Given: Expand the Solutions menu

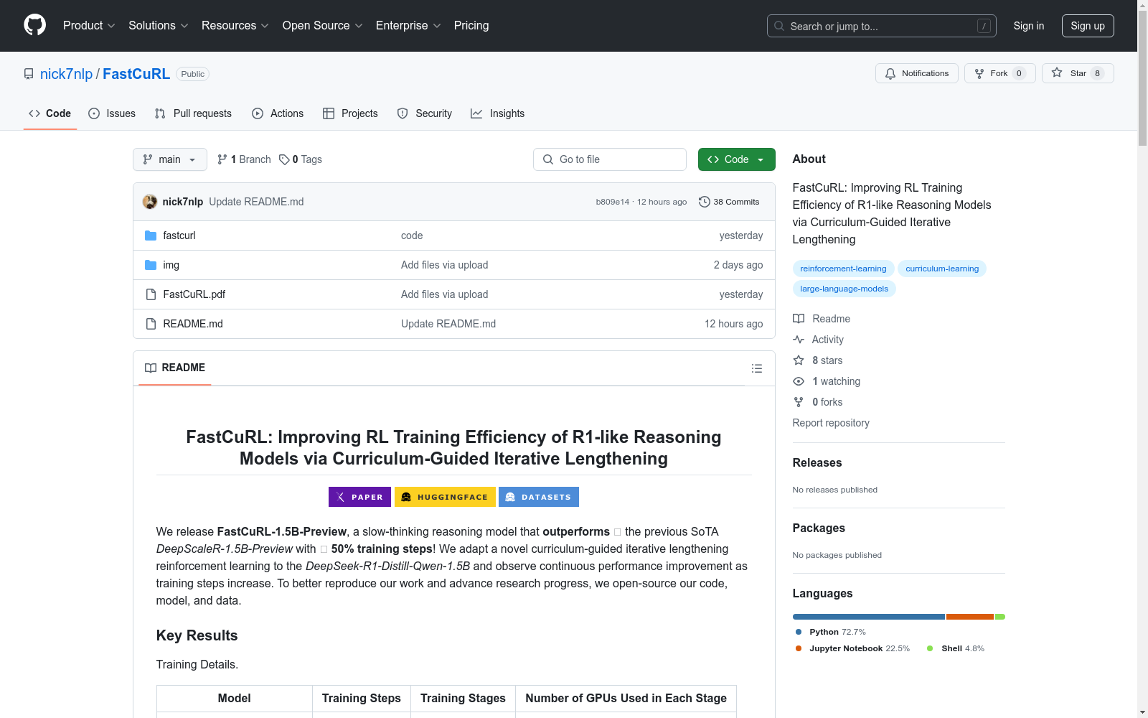Looking at the screenshot, I should pos(159,26).
